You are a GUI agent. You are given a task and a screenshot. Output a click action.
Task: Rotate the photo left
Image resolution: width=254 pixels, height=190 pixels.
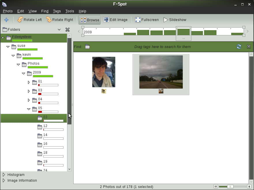point(29,20)
